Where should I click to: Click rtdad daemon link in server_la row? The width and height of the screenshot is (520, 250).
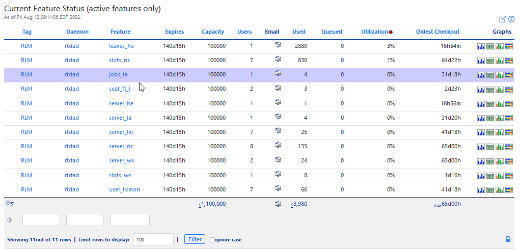[x=72, y=118]
